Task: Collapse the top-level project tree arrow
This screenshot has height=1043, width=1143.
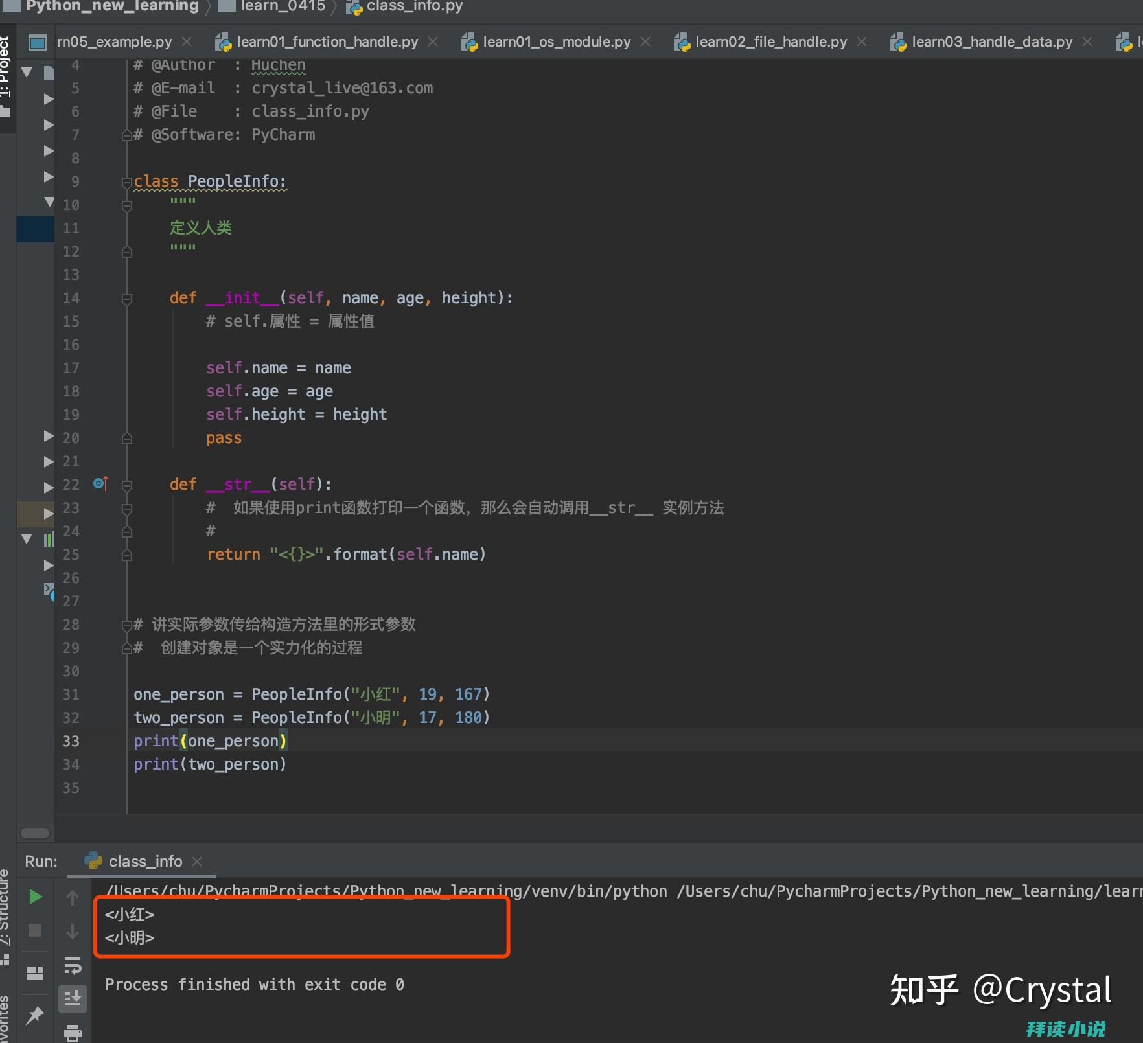Action: 27,73
